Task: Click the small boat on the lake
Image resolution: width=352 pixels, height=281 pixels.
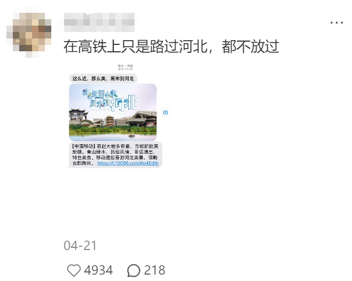Action: pos(131,136)
